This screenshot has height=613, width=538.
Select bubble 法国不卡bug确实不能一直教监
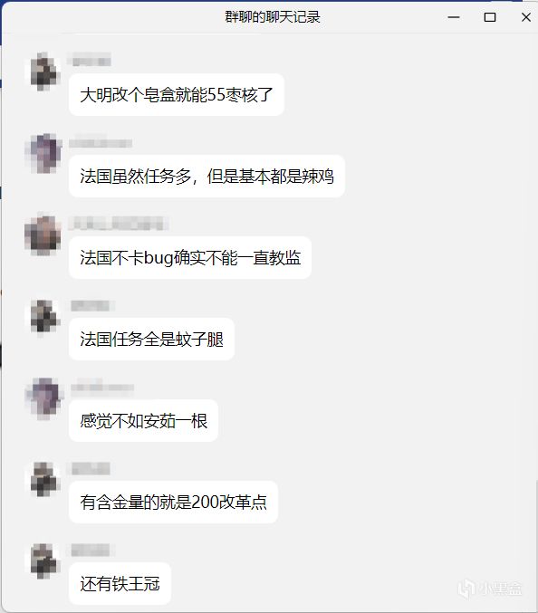[x=190, y=258]
